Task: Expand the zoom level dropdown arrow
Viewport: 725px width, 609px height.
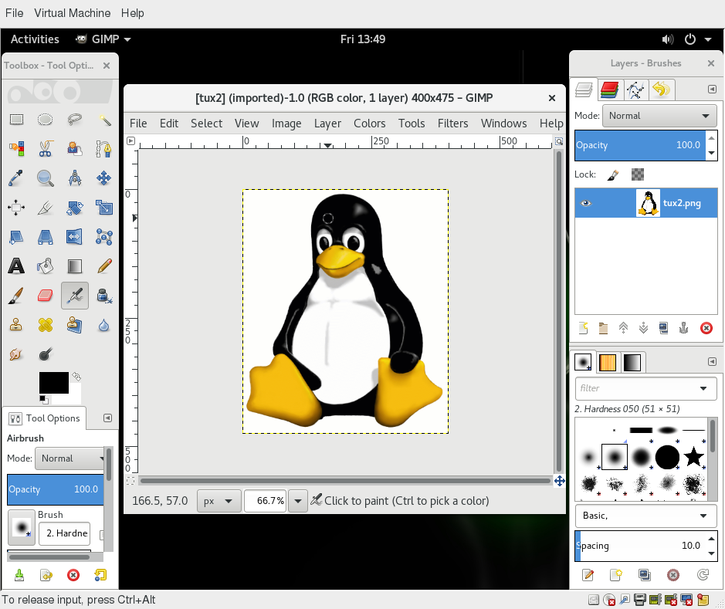Action: [298, 501]
